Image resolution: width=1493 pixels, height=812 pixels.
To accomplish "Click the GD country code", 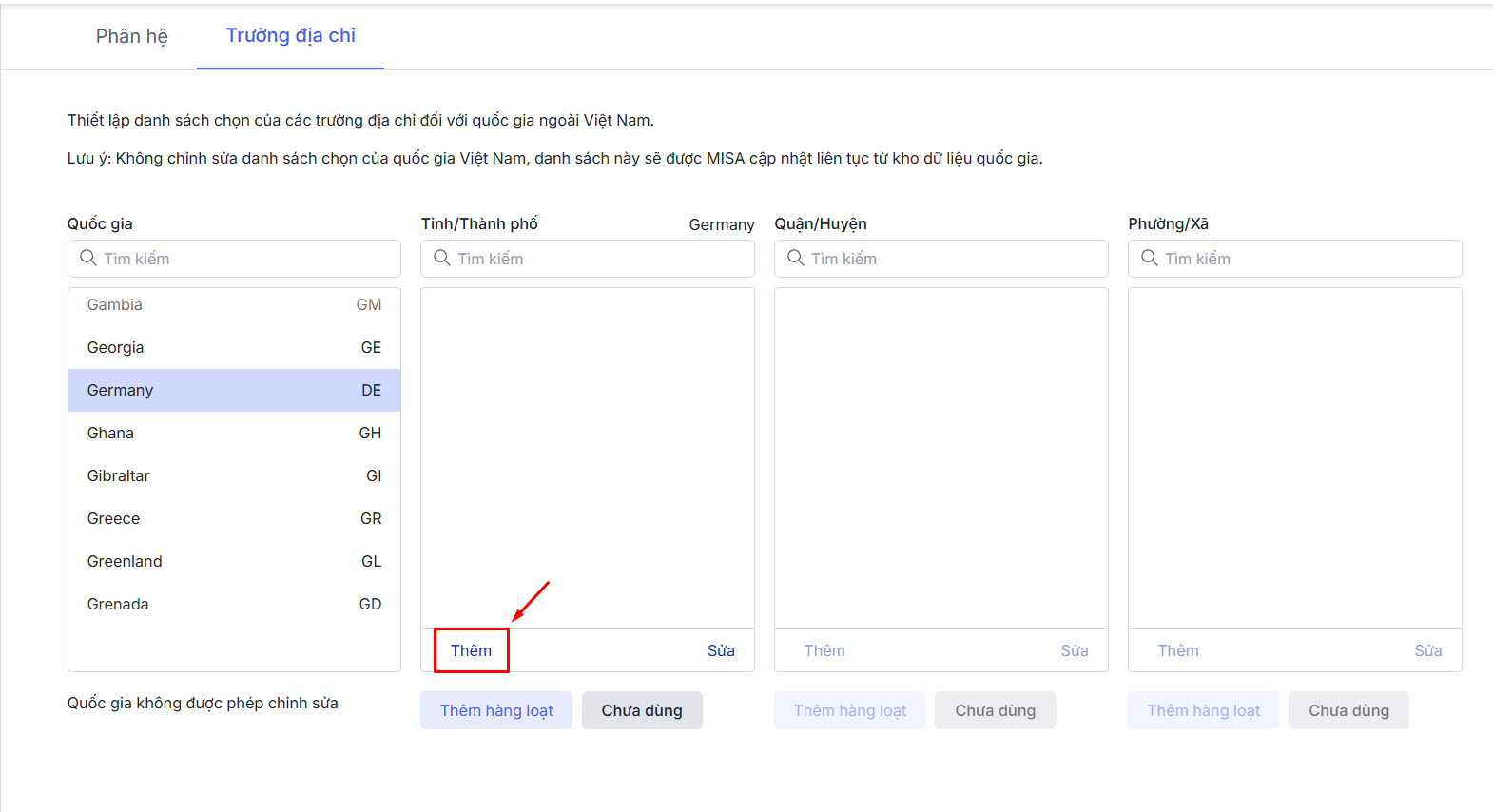I will coord(370,605).
